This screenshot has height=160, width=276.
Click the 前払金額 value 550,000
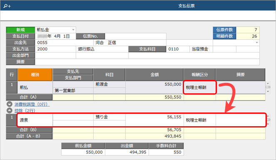click(x=83, y=152)
